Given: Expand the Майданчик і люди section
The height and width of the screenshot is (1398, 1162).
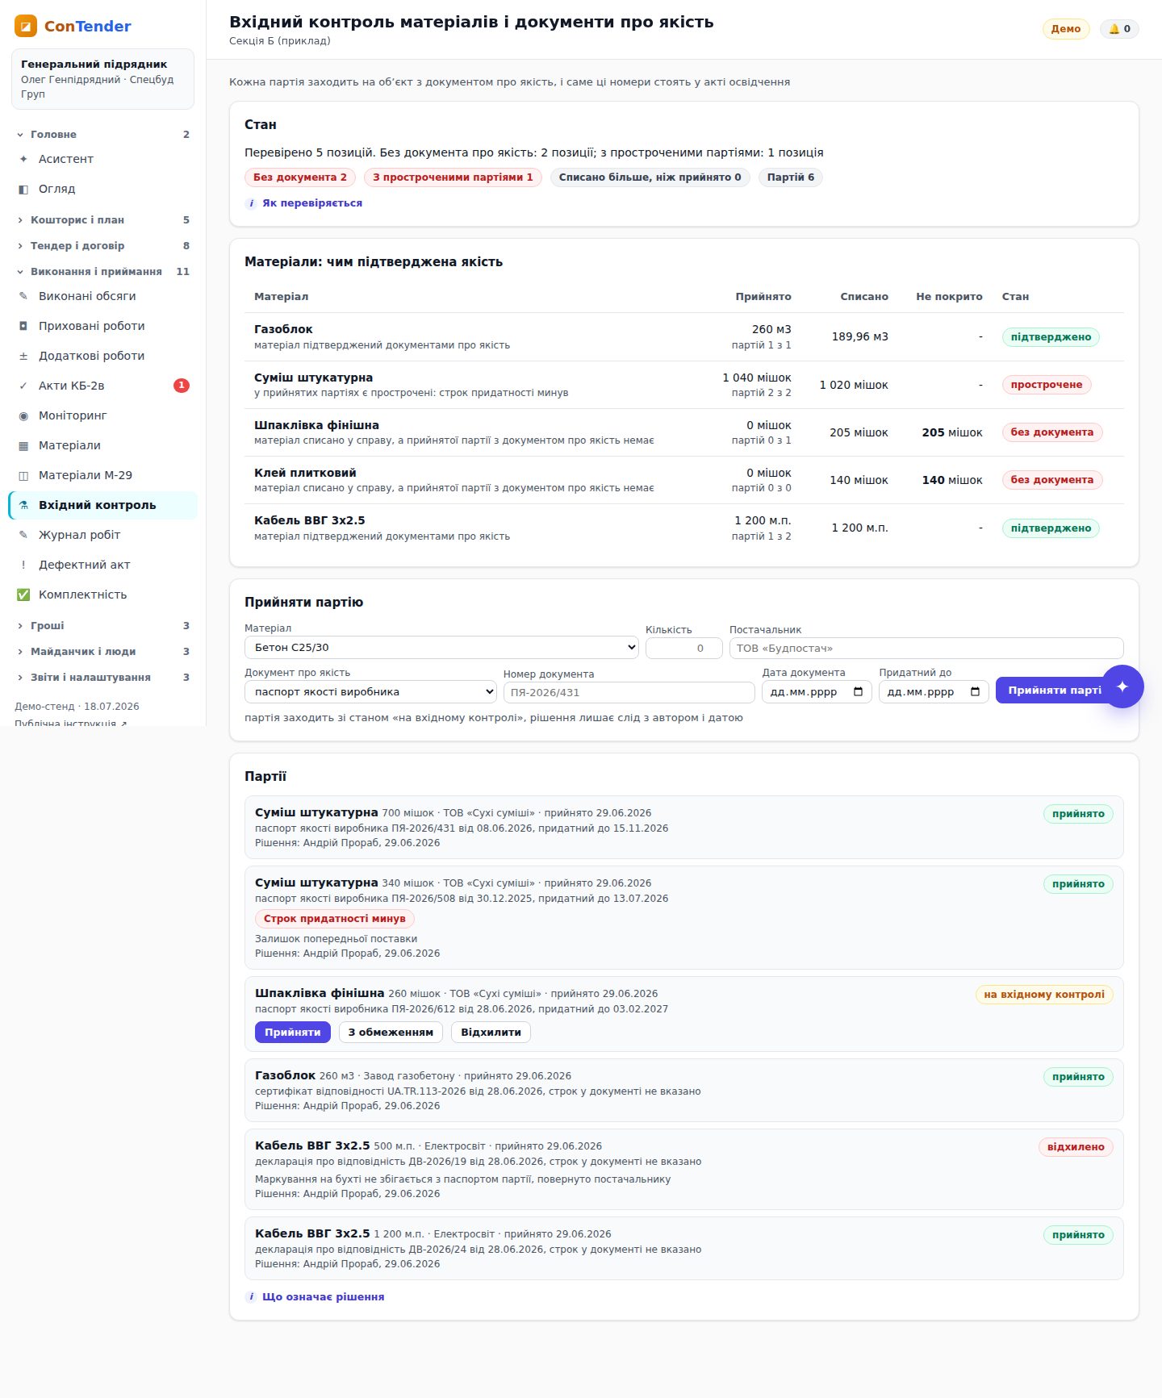Looking at the screenshot, I should pyautogui.click(x=103, y=651).
